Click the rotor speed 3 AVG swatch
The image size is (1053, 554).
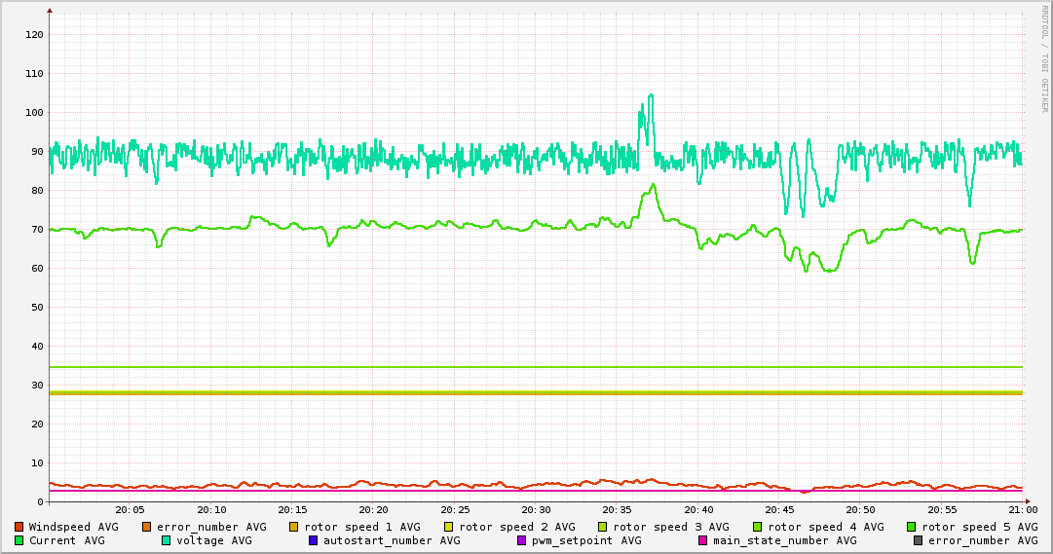click(x=603, y=527)
